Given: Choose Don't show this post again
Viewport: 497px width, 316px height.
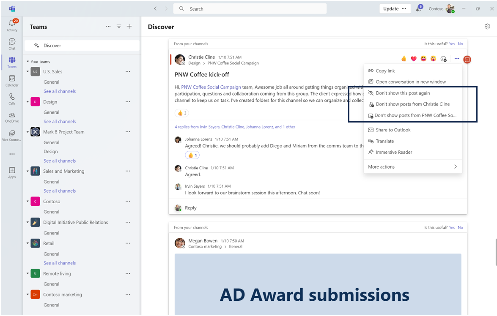Looking at the screenshot, I should 402,93.
